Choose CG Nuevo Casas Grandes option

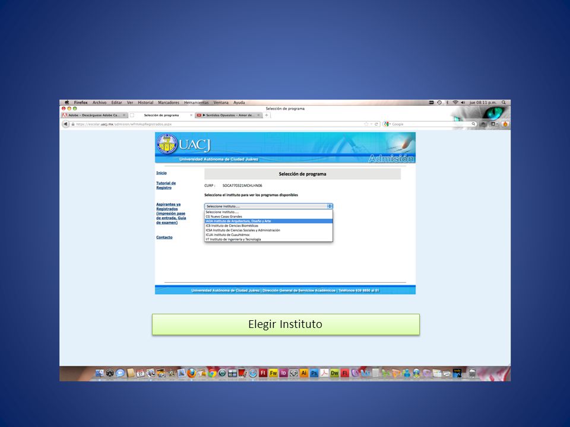[268, 216]
